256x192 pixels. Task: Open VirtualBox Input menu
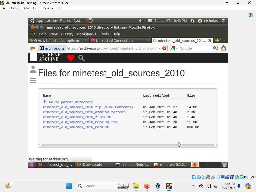point(36,8)
